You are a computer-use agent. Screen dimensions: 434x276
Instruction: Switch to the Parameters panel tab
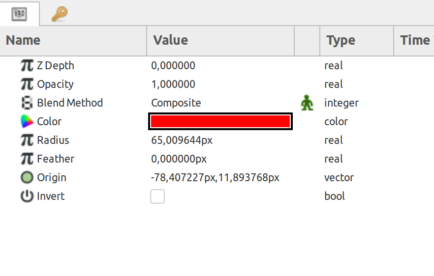[x=19, y=14]
